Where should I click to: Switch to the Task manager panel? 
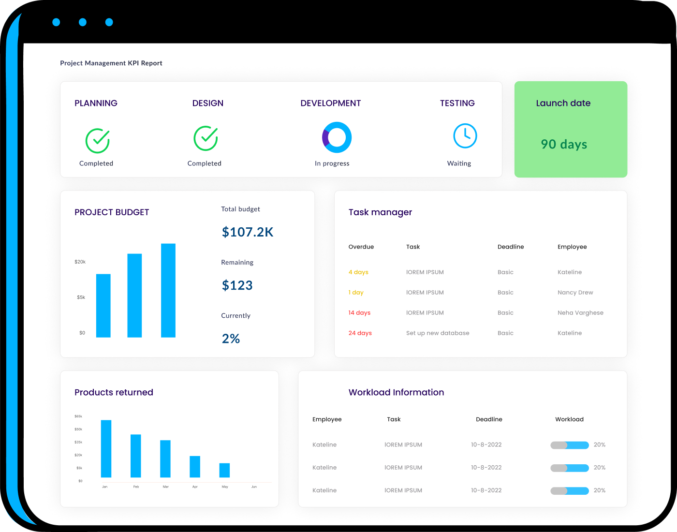coord(380,212)
